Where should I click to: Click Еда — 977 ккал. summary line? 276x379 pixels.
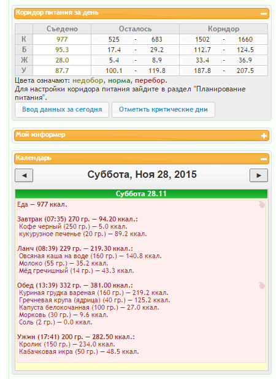(42, 204)
